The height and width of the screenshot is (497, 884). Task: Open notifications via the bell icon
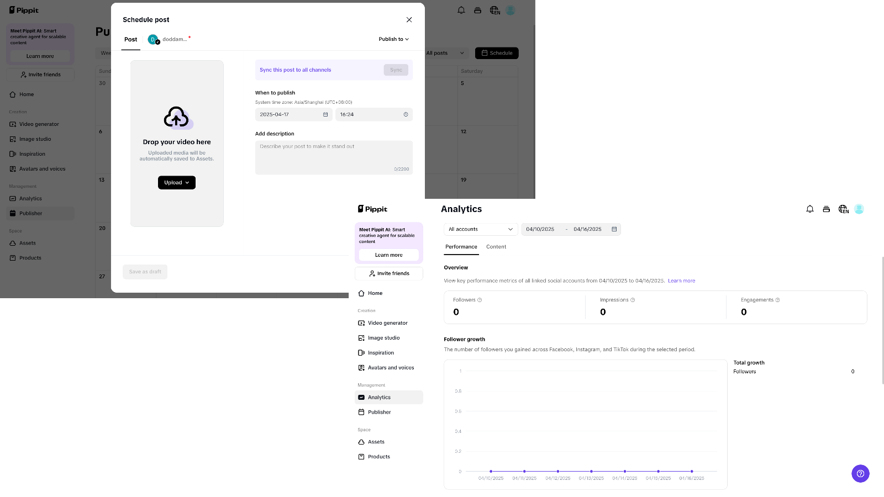tap(810, 209)
